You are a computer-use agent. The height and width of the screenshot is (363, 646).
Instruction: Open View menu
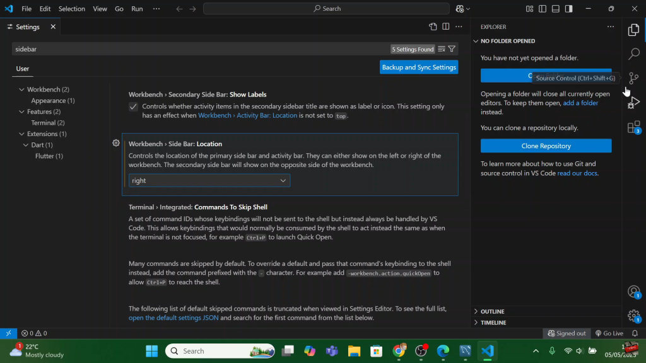(100, 9)
